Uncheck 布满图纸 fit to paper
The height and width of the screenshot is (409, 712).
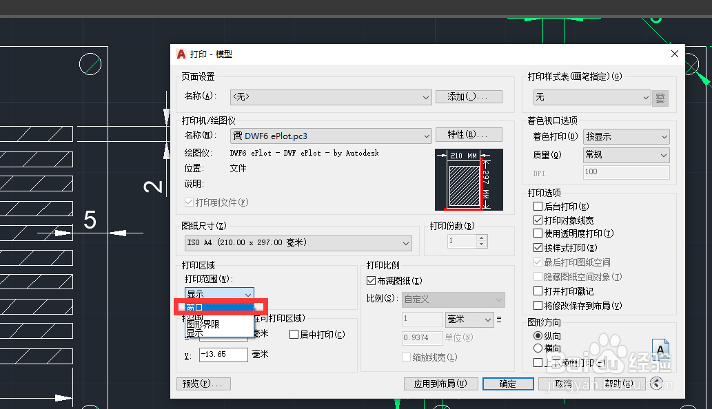pos(370,281)
